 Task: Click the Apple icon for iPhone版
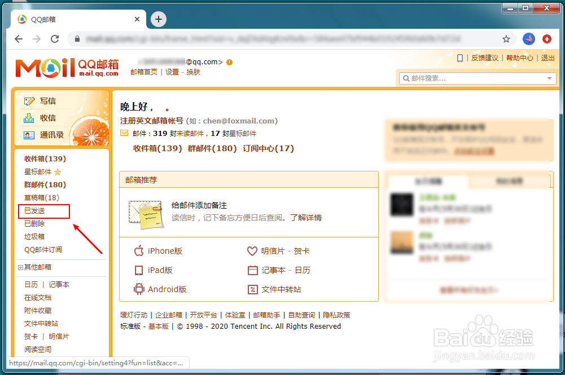[x=139, y=250]
